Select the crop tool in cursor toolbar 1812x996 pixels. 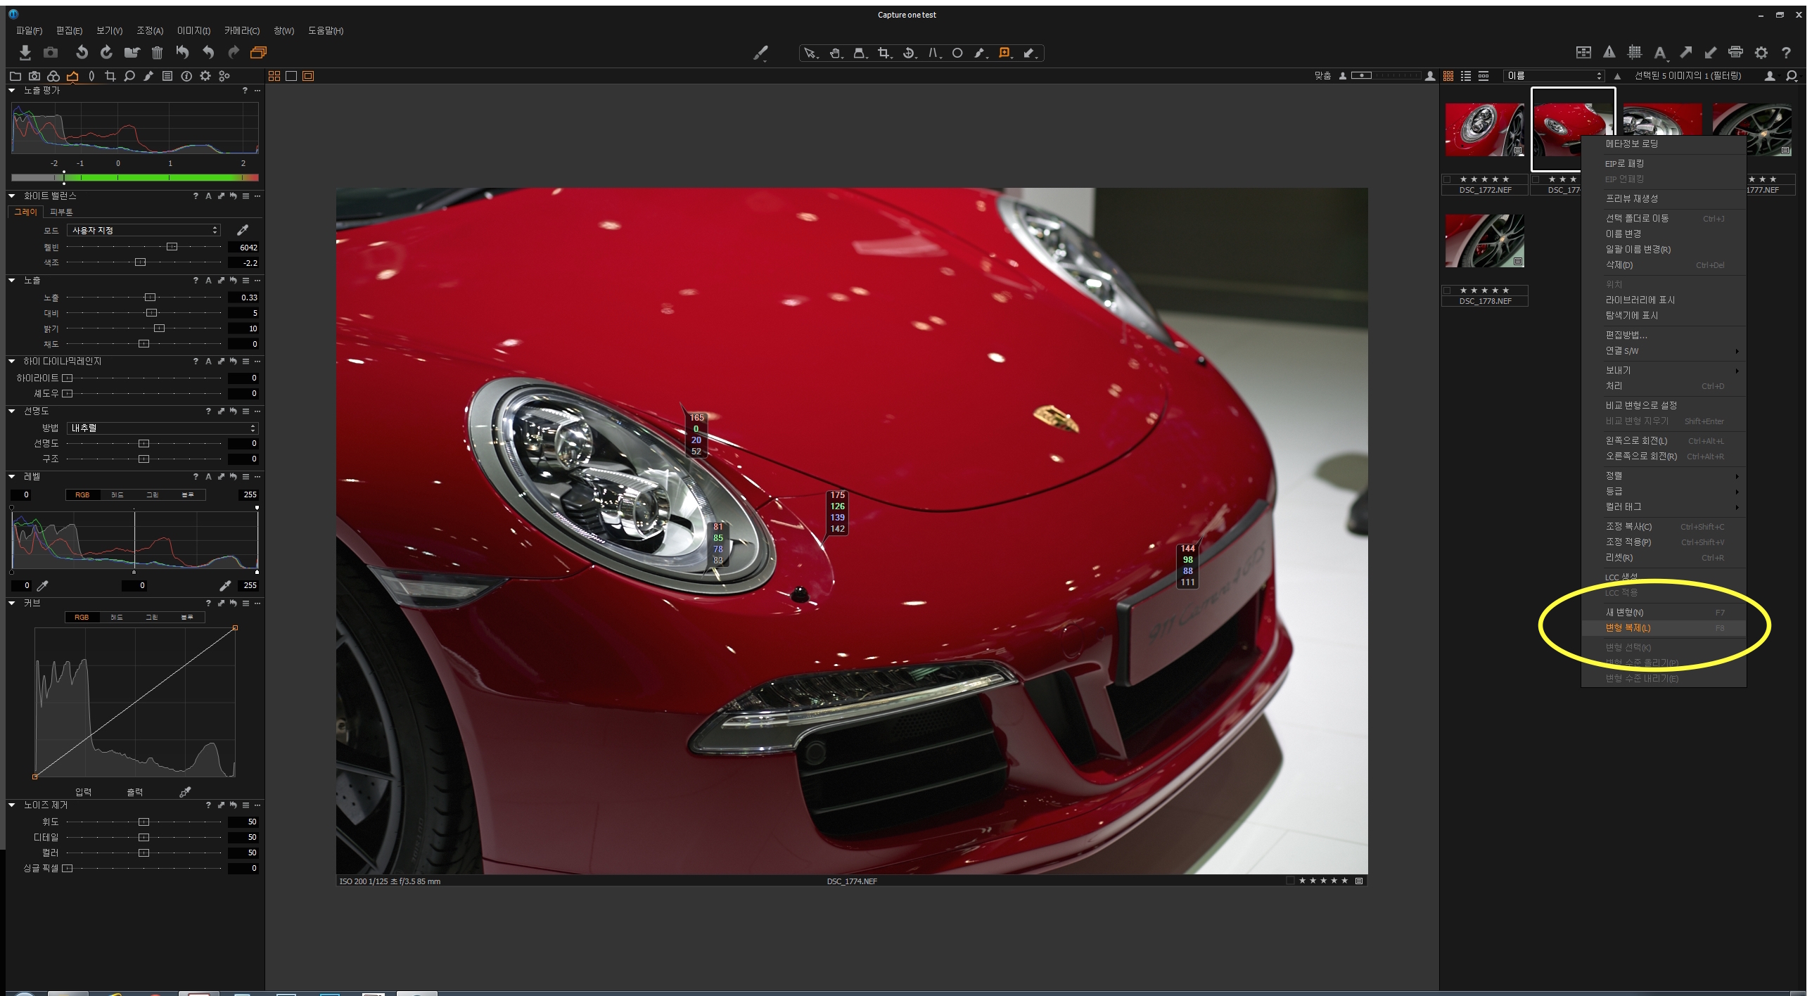tap(883, 53)
